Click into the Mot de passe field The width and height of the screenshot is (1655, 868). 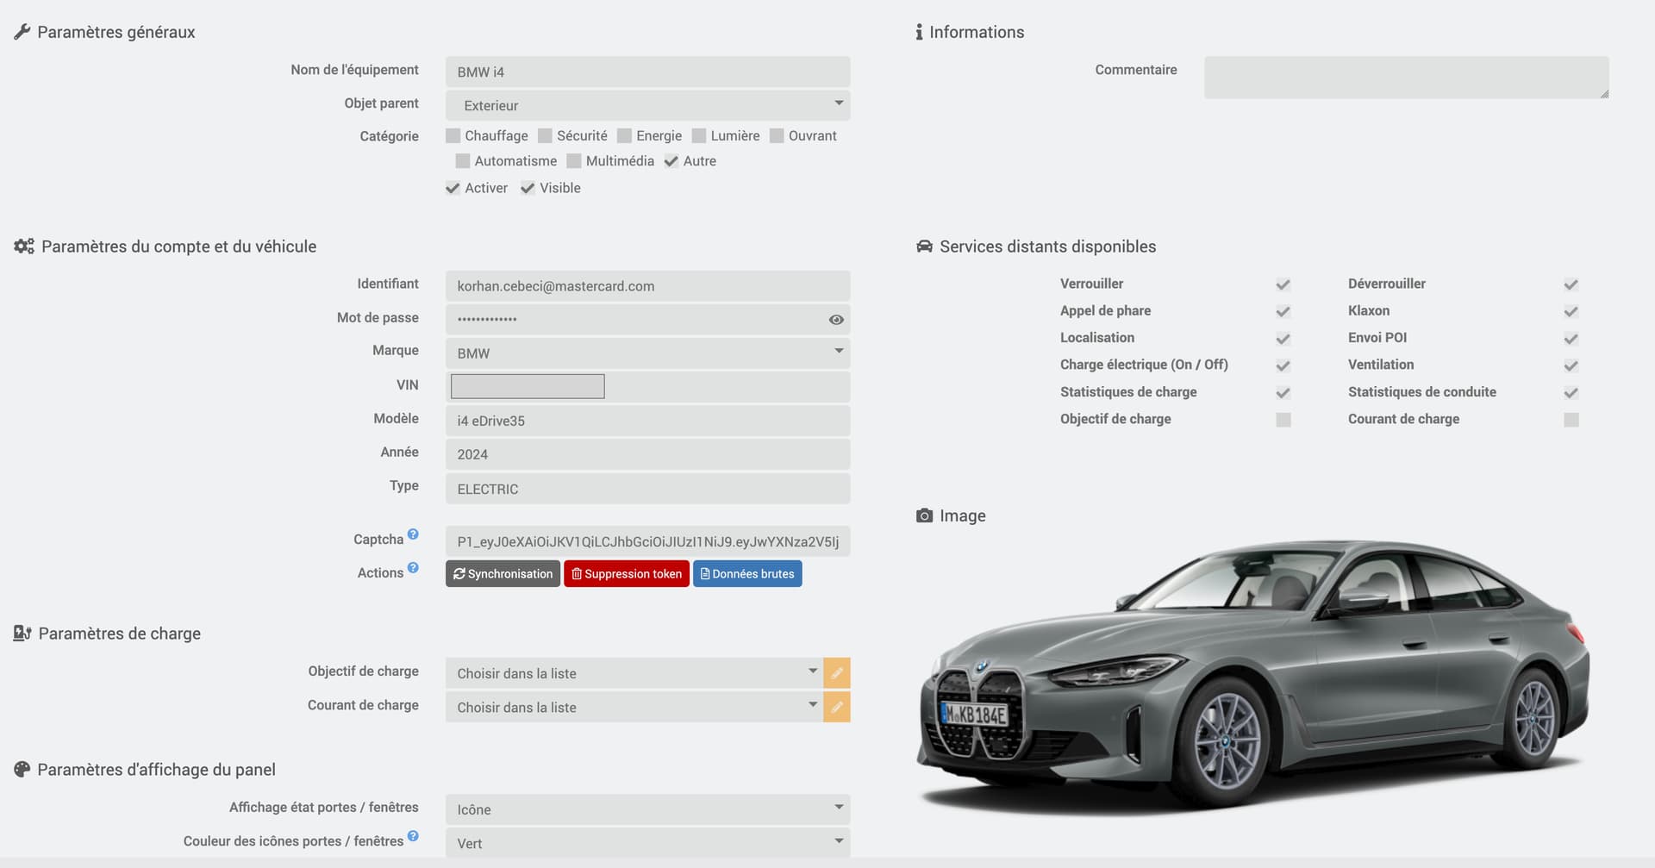coord(648,319)
